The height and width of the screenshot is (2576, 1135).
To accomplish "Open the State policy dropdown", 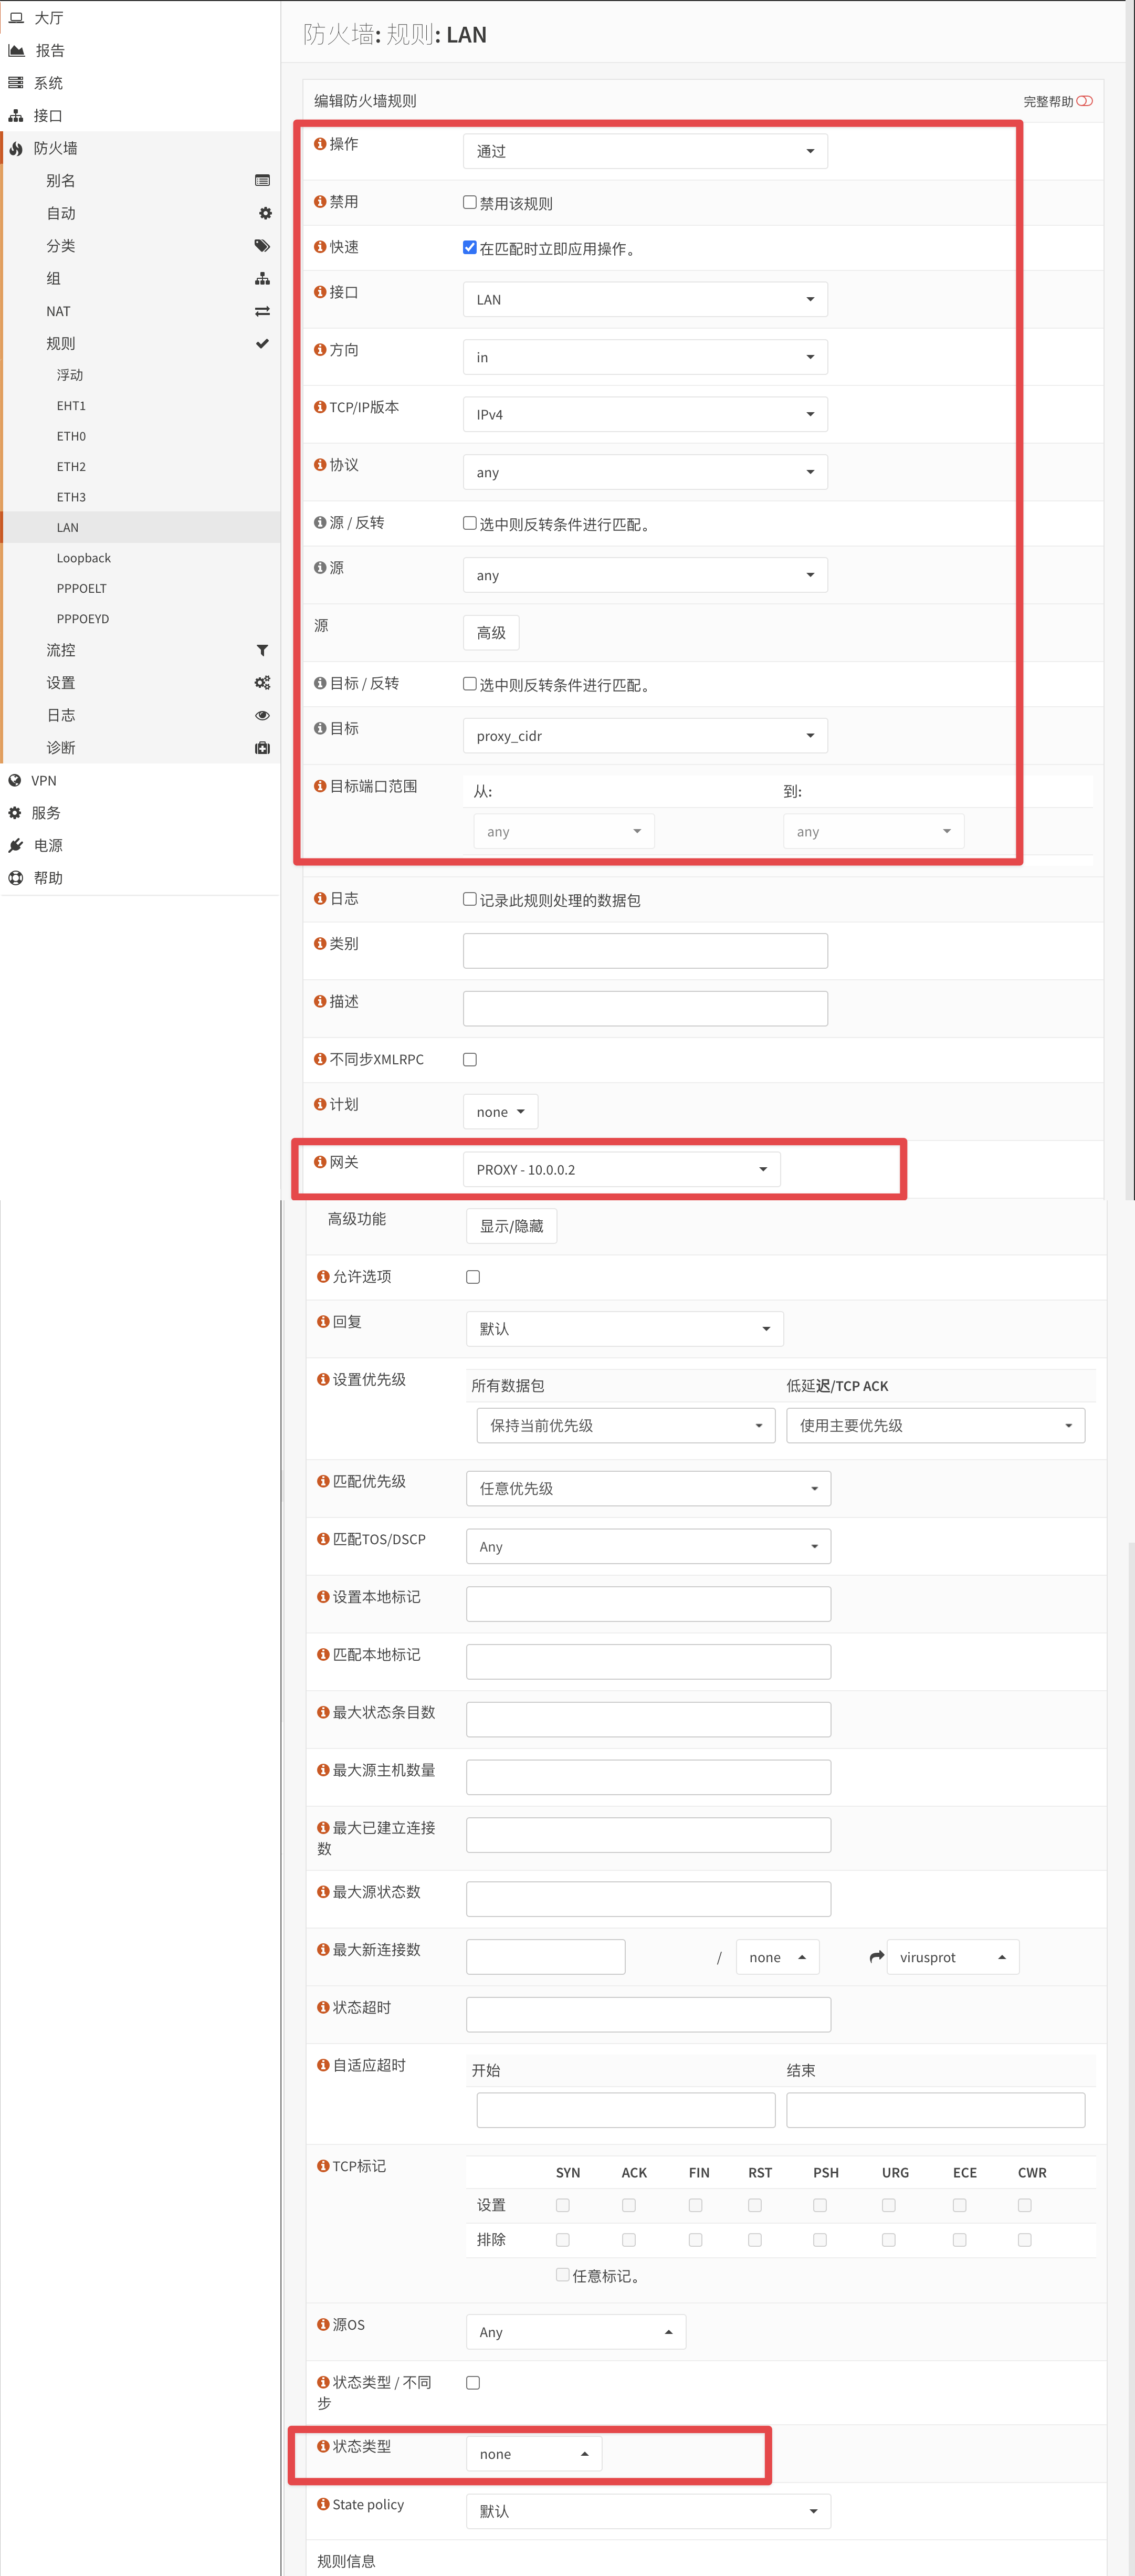I will click(648, 2511).
